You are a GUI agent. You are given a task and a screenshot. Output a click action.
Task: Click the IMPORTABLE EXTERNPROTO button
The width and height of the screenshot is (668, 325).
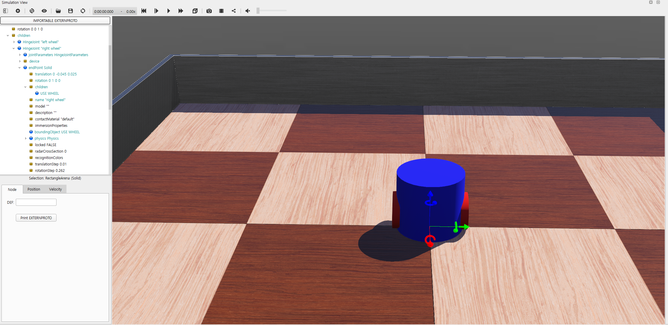point(55,20)
